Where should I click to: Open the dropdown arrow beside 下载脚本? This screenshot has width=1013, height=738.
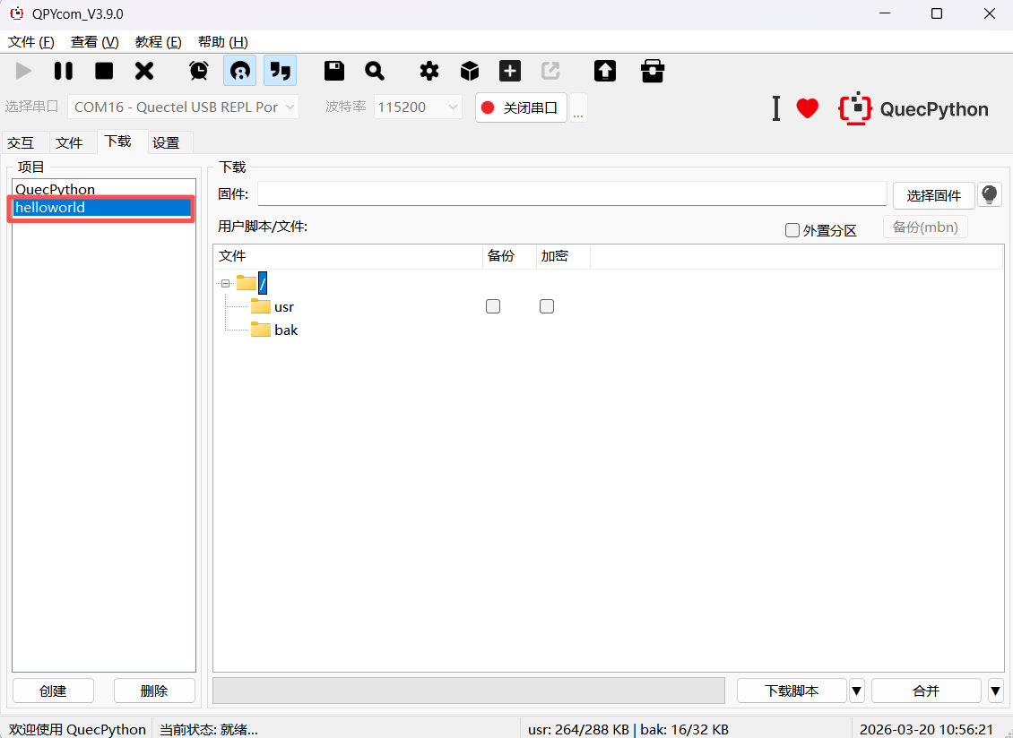pyautogui.click(x=856, y=691)
